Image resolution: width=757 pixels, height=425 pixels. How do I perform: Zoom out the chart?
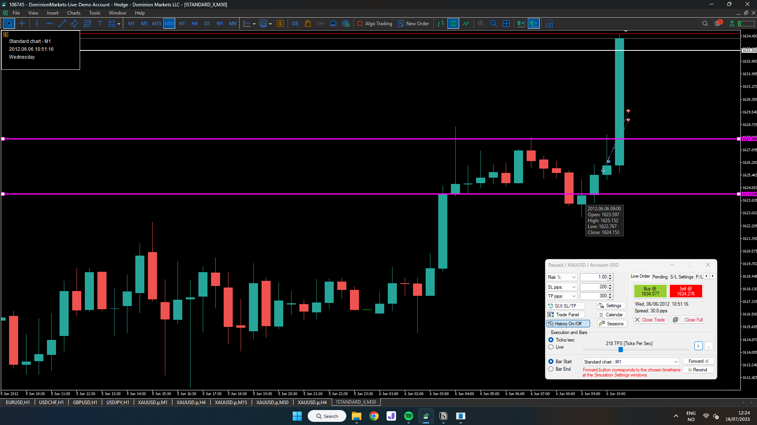tap(493, 24)
